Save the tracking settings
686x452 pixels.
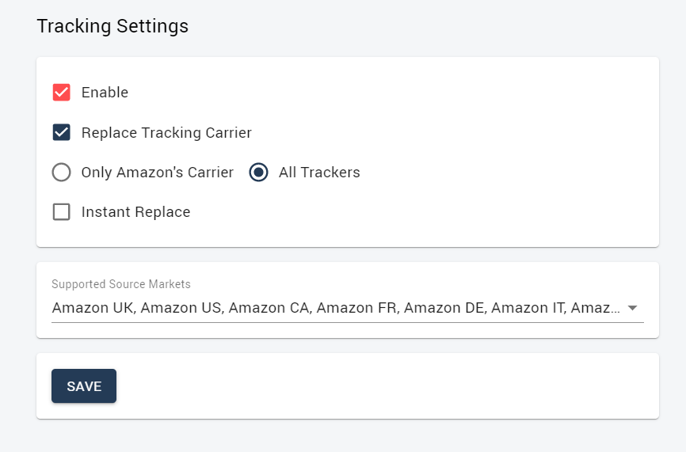point(84,386)
